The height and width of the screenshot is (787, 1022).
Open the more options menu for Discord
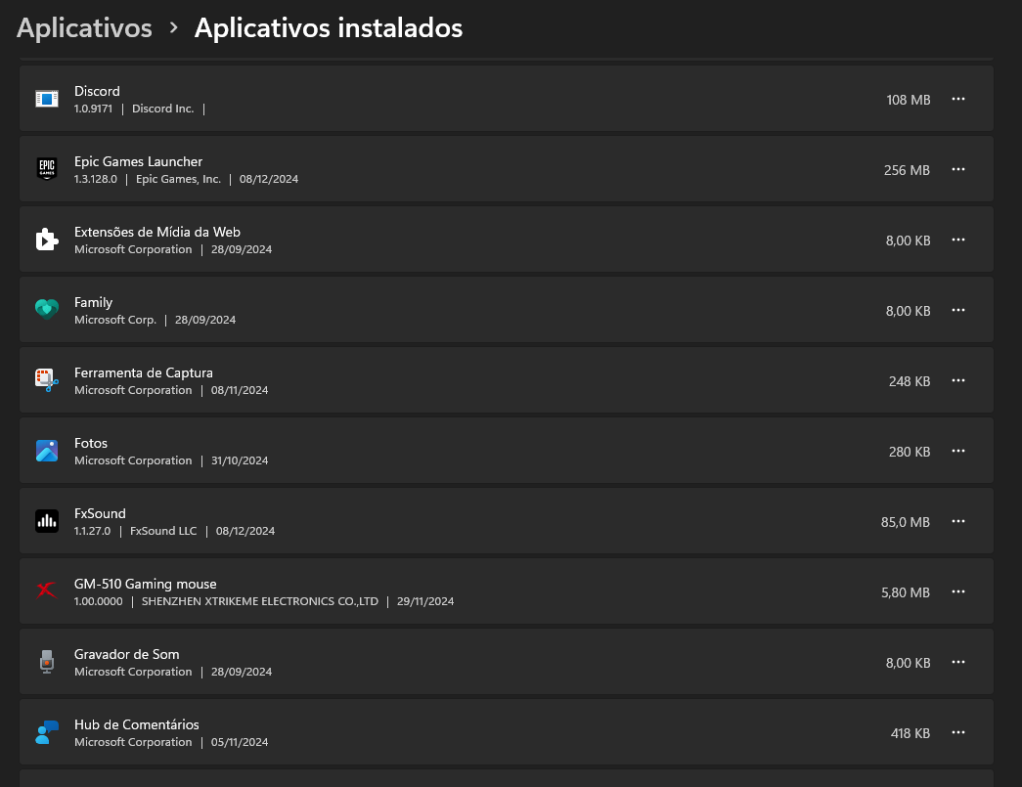tap(958, 99)
